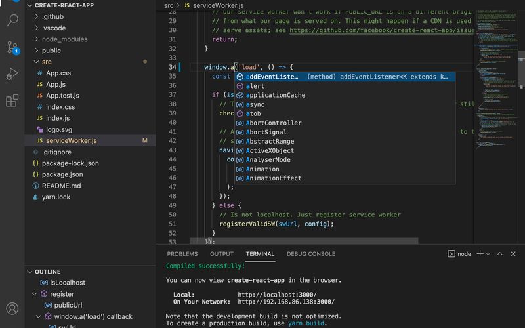Viewport: 525px width, 328px height.
Task: Choose alert from autocomplete list
Action: coord(345,86)
